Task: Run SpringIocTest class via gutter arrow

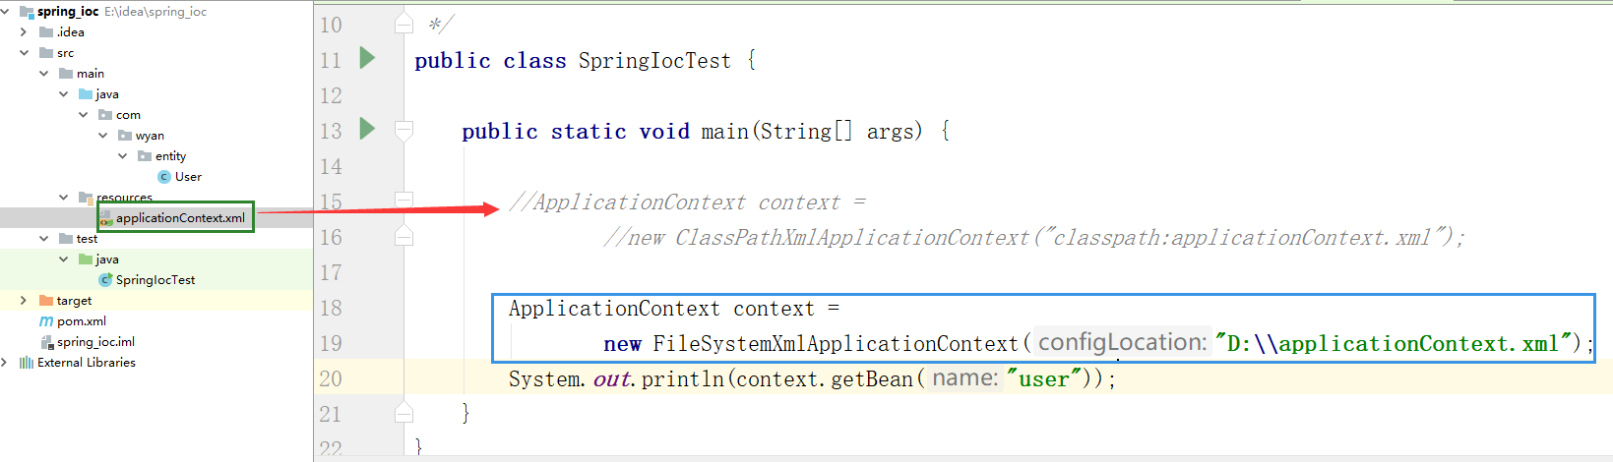Action: coord(367,58)
